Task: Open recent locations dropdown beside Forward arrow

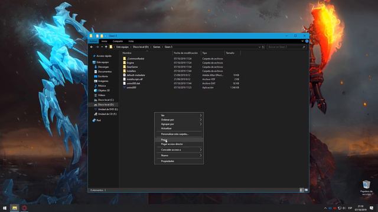Action: tap(102, 47)
